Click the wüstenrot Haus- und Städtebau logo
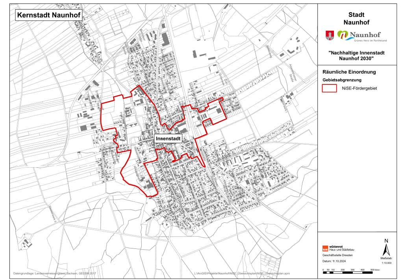The height and width of the screenshot is (280, 404). (x=338, y=248)
